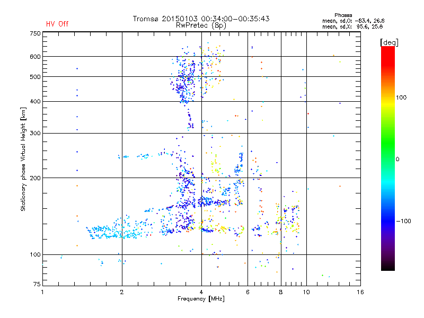
Task: Click y-axis tick label "75"
Action: pos(37,284)
